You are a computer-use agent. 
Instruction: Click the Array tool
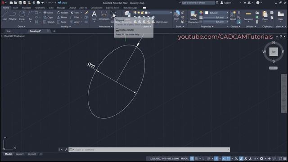tap(75, 22)
